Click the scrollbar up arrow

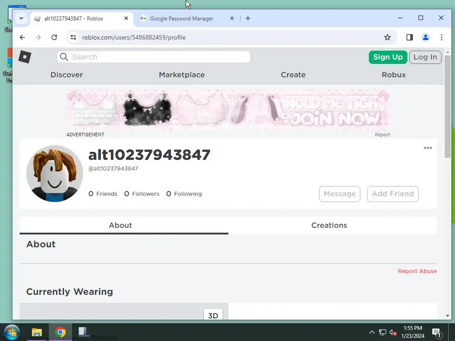[x=447, y=52]
